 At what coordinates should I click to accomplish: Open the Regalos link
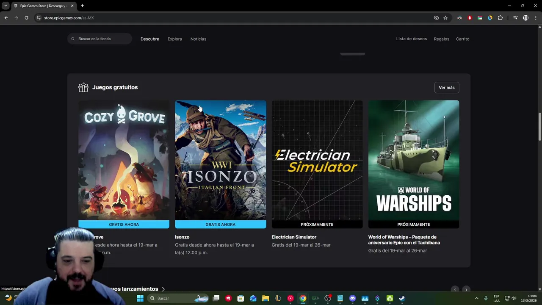[x=441, y=39]
